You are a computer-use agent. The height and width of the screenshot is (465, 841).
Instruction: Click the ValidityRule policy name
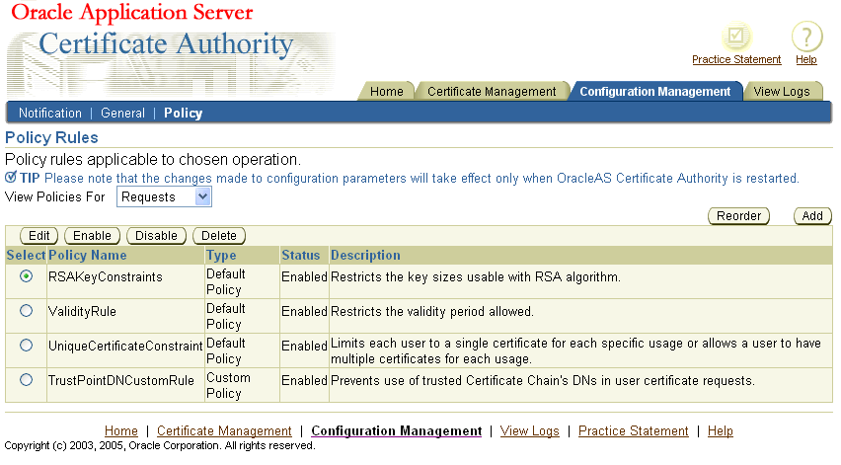82,312
